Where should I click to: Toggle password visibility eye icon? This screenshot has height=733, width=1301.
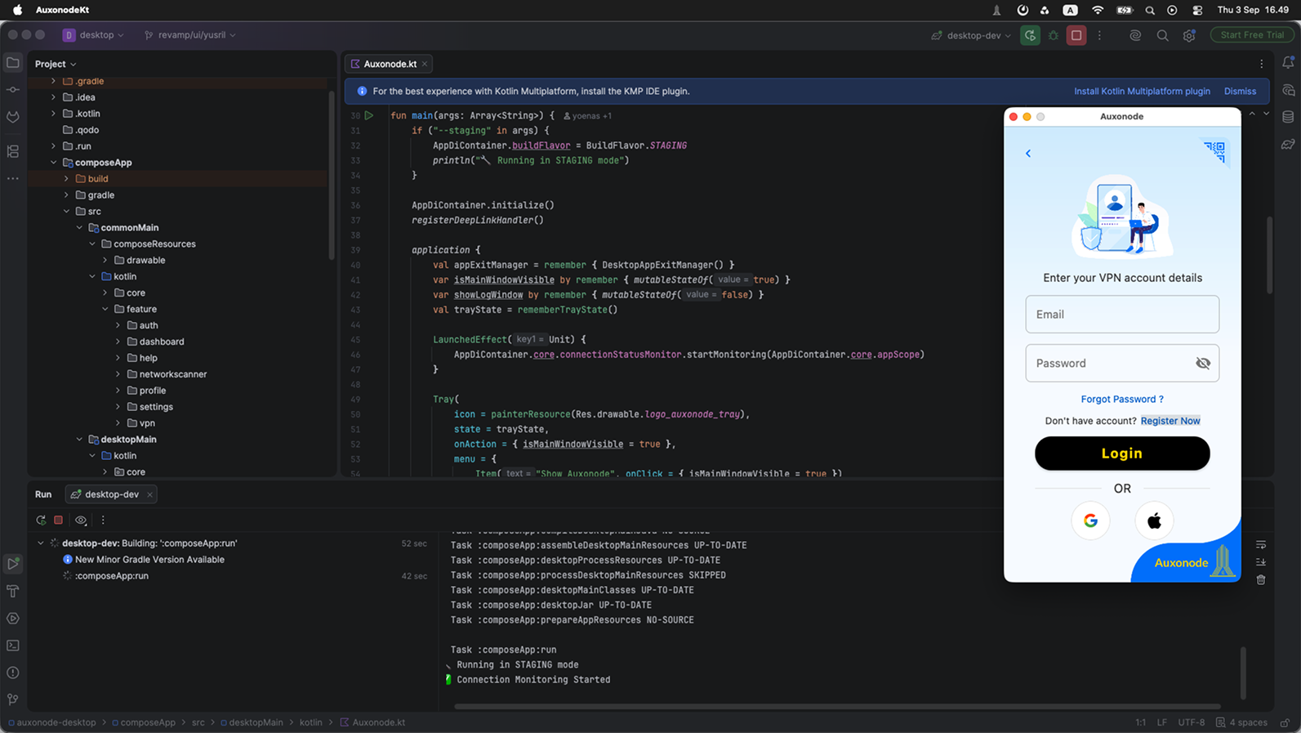tap(1203, 363)
